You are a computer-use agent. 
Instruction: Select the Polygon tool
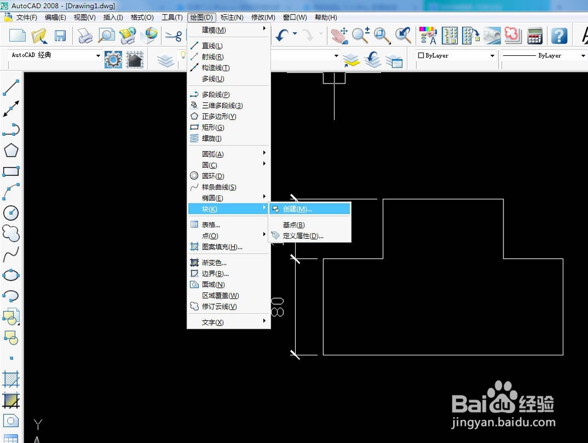[x=11, y=151]
